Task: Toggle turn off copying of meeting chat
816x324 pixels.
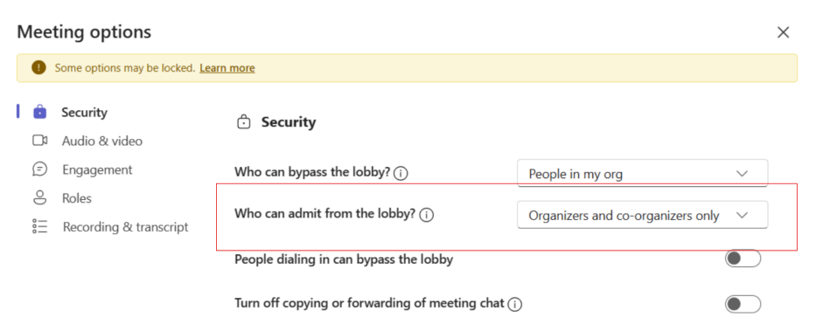Action: (x=743, y=304)
